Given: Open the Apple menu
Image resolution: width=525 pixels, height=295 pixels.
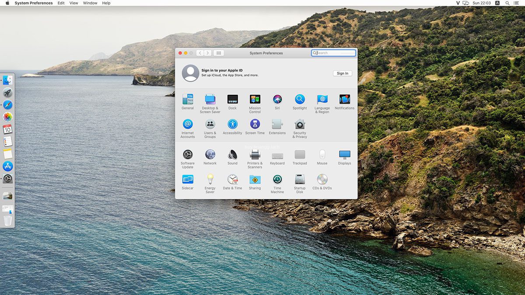Looking at the screenshot, I should (7, 3).
